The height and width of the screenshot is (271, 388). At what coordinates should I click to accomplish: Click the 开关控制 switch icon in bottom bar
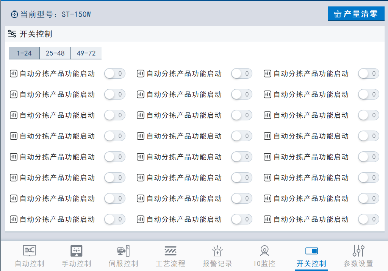point(311,251)
